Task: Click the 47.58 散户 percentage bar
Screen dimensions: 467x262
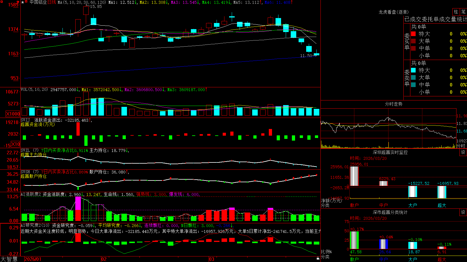Action: coord(354,240)
